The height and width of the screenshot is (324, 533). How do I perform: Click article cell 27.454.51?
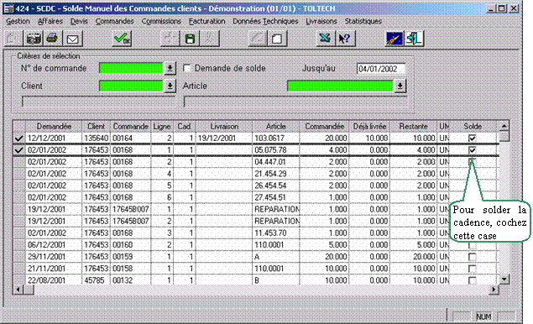click(x=275, y=197)
